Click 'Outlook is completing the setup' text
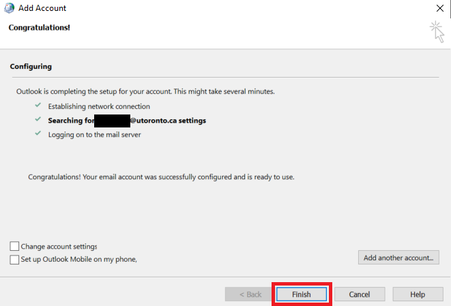The height and width of the screenshot is (306, 451). point(145,91)
